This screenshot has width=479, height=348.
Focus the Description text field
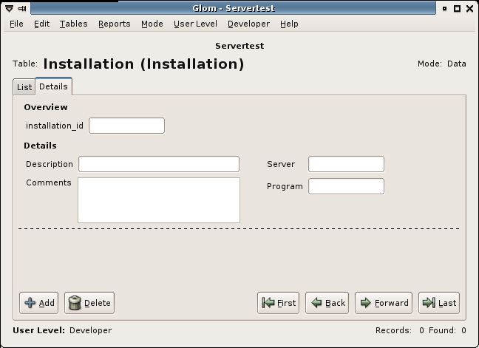[x=159, y=164]
